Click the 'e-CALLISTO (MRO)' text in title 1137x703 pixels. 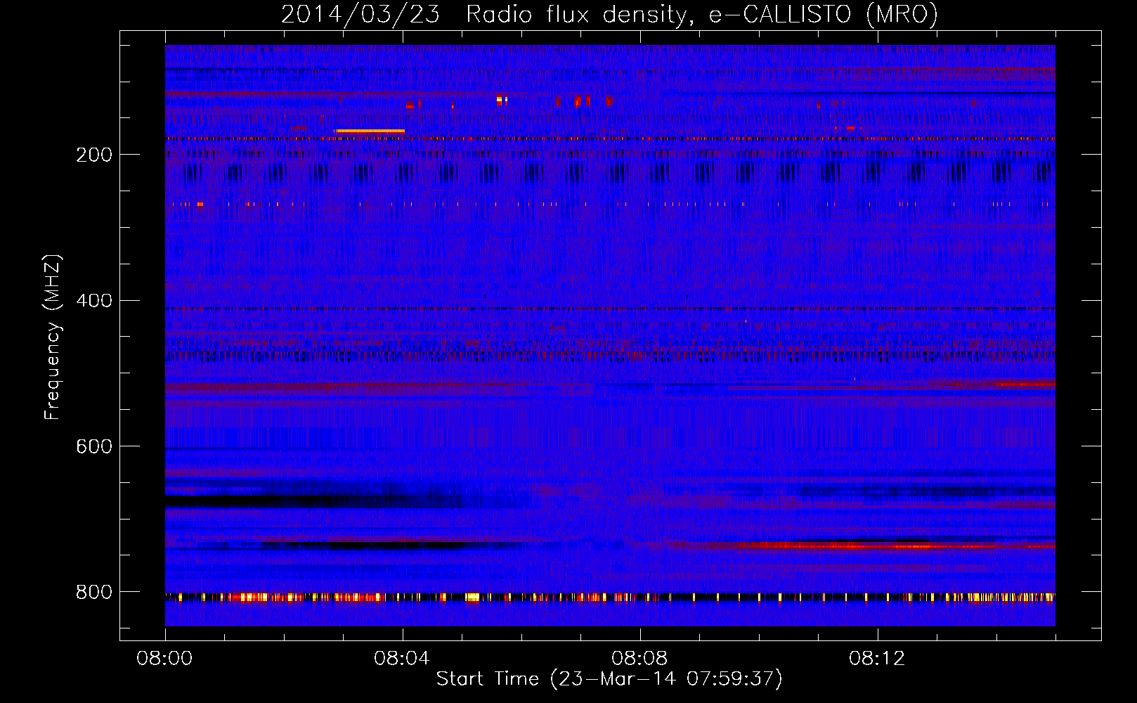coord(824,14)
